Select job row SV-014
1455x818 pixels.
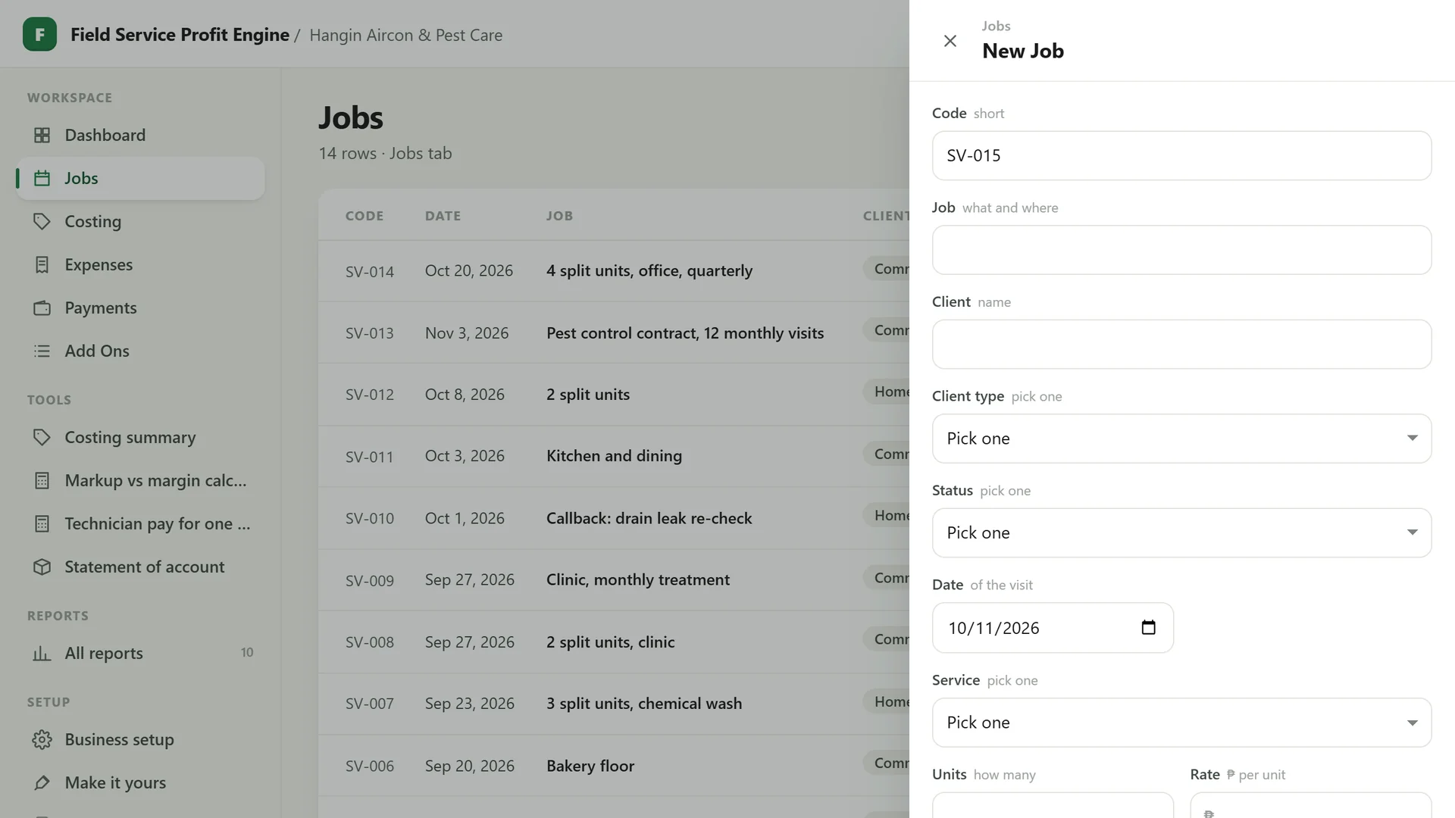click(x=614, y=271)
